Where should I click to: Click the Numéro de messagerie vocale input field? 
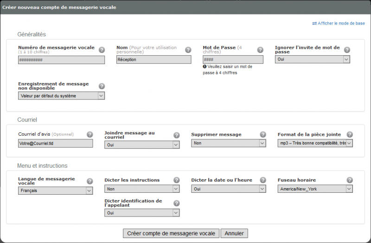61,60
